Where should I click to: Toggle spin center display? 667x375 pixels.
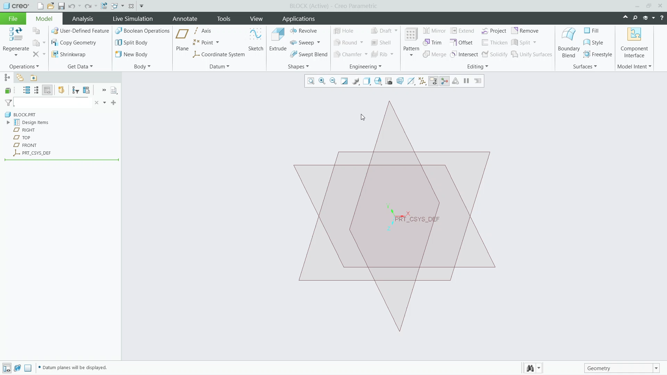coord(444,81)
